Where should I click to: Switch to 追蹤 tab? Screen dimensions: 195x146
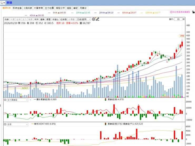[x=69, y=8]
